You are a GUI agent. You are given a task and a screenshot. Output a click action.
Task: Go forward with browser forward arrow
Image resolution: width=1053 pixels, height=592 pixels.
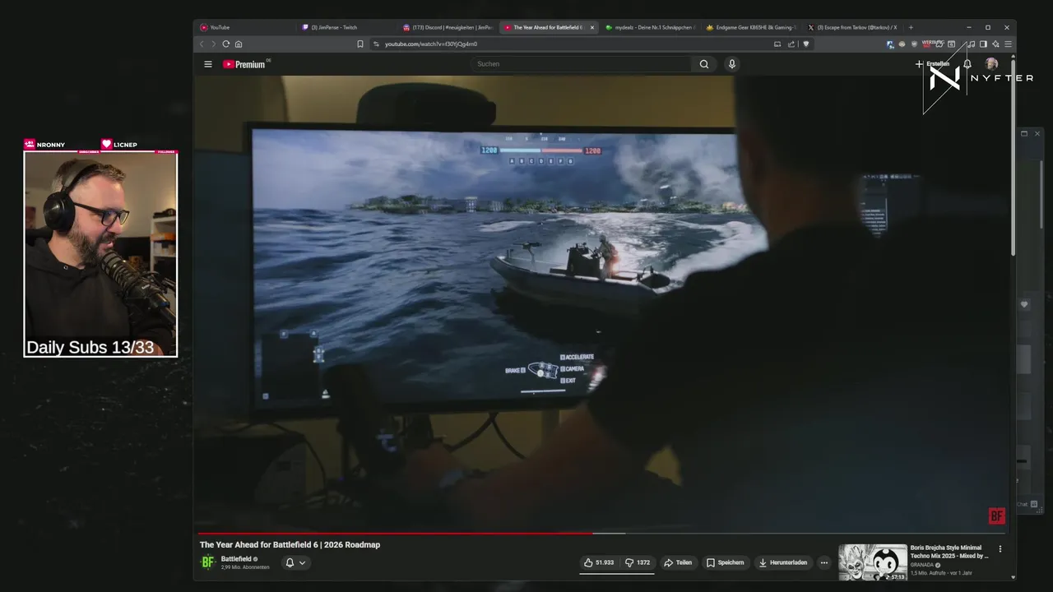tap(213, 44)
